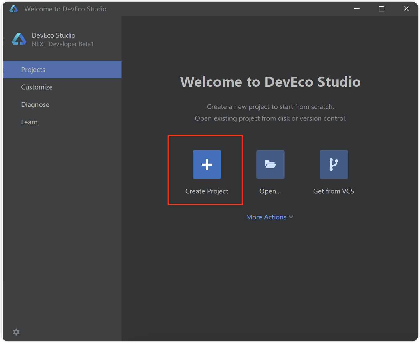Click 'NEXT Developer Beta1' version text
This screenshot has height=343, width=420.
pyautogui.click(x=63, y=44)
